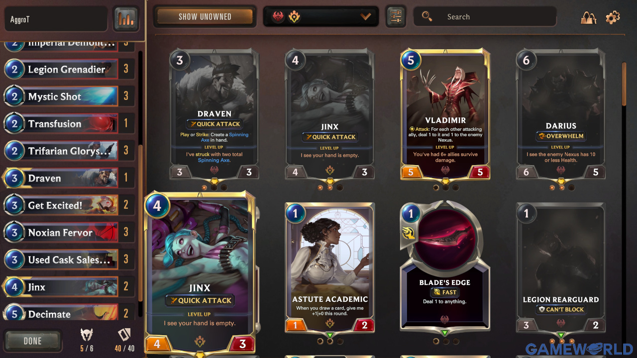637x358 pixels.
Task: Open the deck statistics chart icon
Action: coord(125,19)
